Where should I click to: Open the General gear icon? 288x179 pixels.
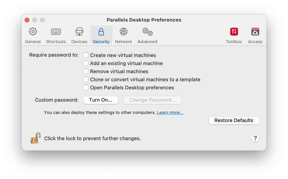(x=33, y=32)
